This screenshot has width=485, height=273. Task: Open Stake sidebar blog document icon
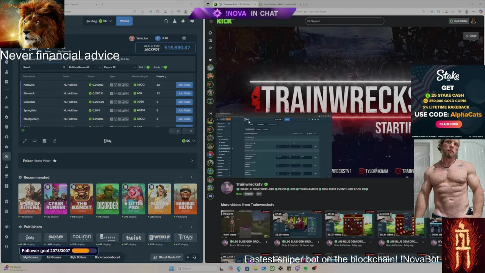(6, 211)
